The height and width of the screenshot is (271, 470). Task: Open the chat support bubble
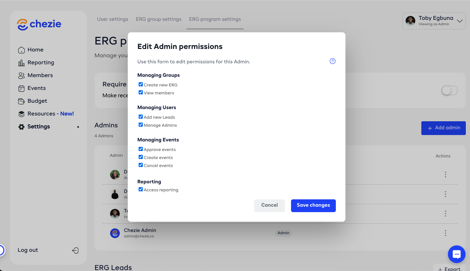click(456, 254)
